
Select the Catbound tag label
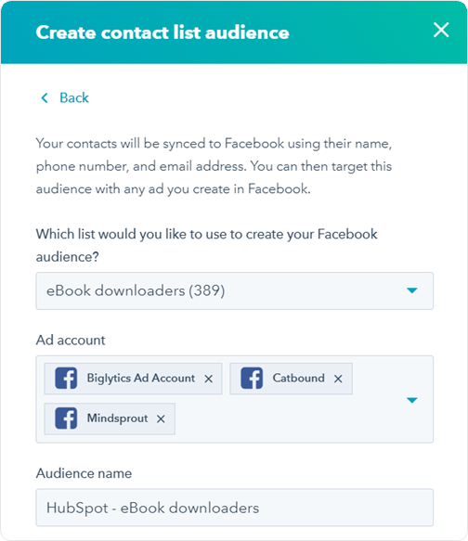coord(299,379)
